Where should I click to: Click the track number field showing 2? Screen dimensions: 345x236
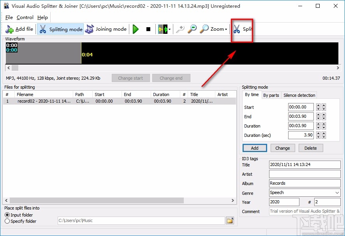pyautogui.click(x=327, y=202)
